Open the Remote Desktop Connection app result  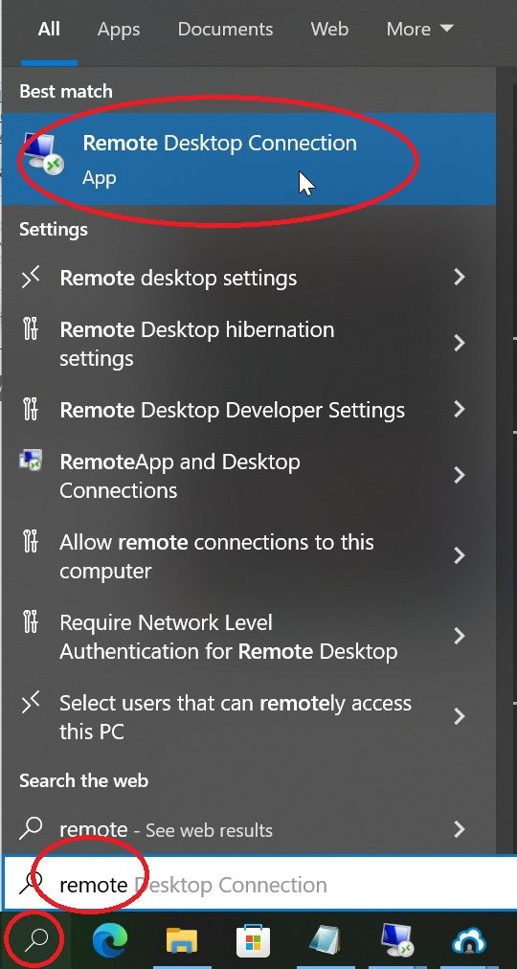pos(248,159)
